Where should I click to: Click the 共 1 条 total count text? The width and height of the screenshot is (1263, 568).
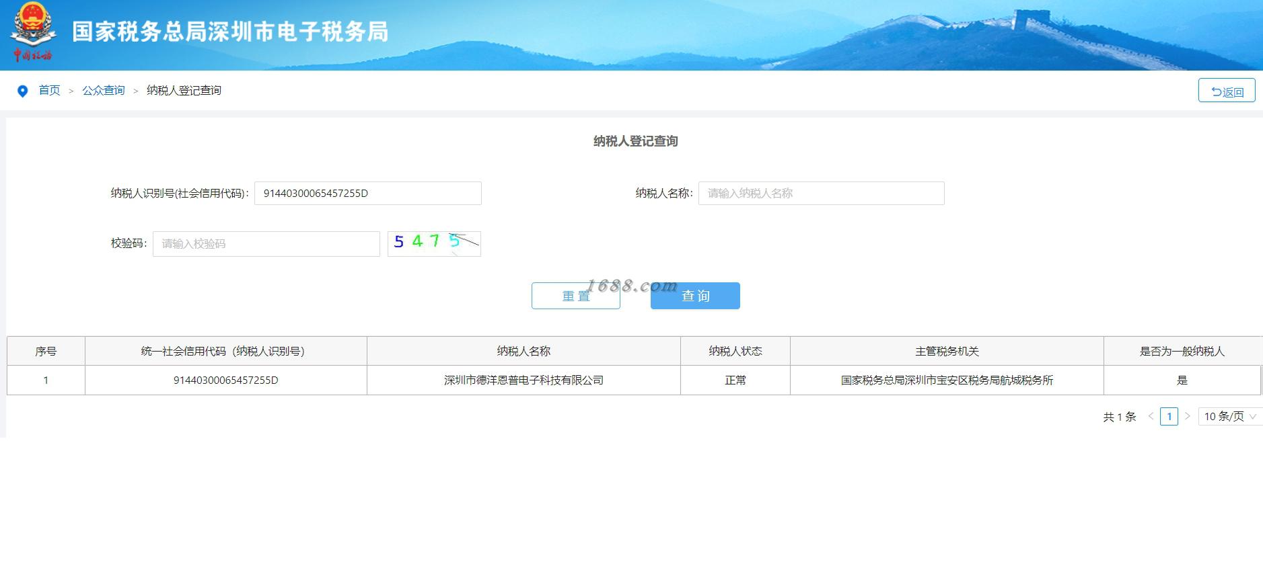(1120, 417)
